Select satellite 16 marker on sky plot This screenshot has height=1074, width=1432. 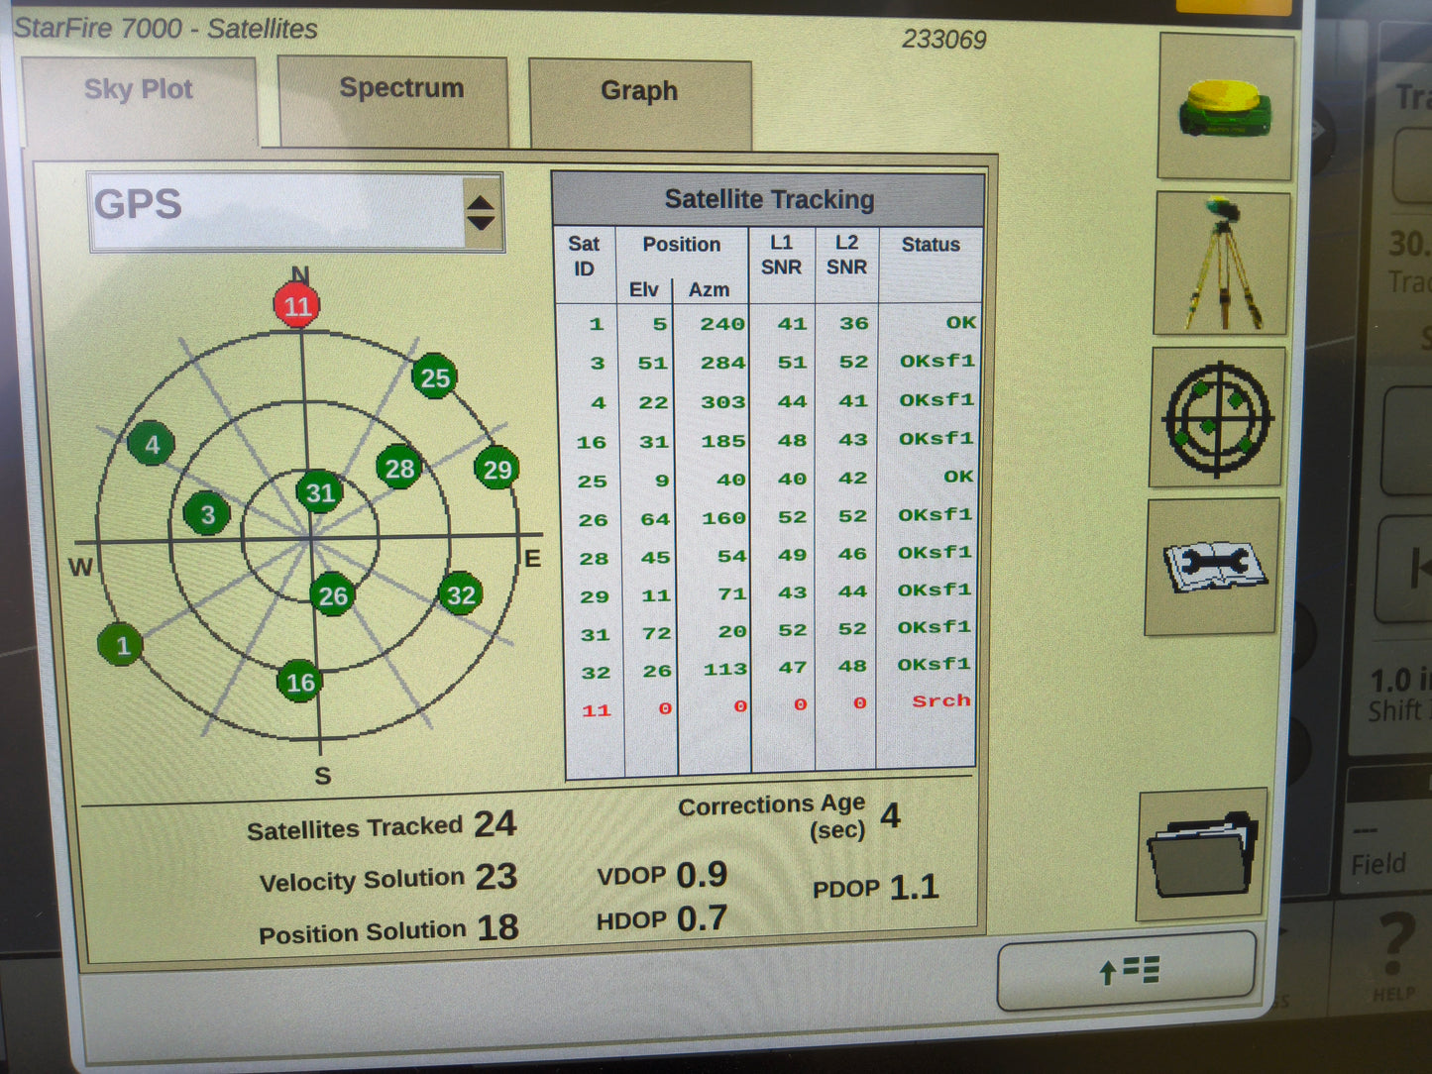300,681
